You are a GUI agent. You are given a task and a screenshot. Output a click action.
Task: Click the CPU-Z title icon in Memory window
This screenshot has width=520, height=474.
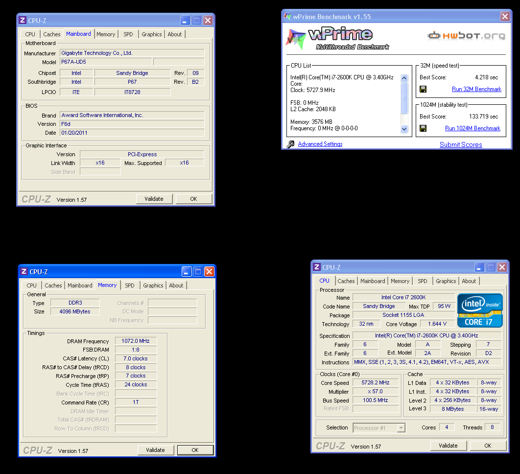pyautogui.click(x=24, y=271)
